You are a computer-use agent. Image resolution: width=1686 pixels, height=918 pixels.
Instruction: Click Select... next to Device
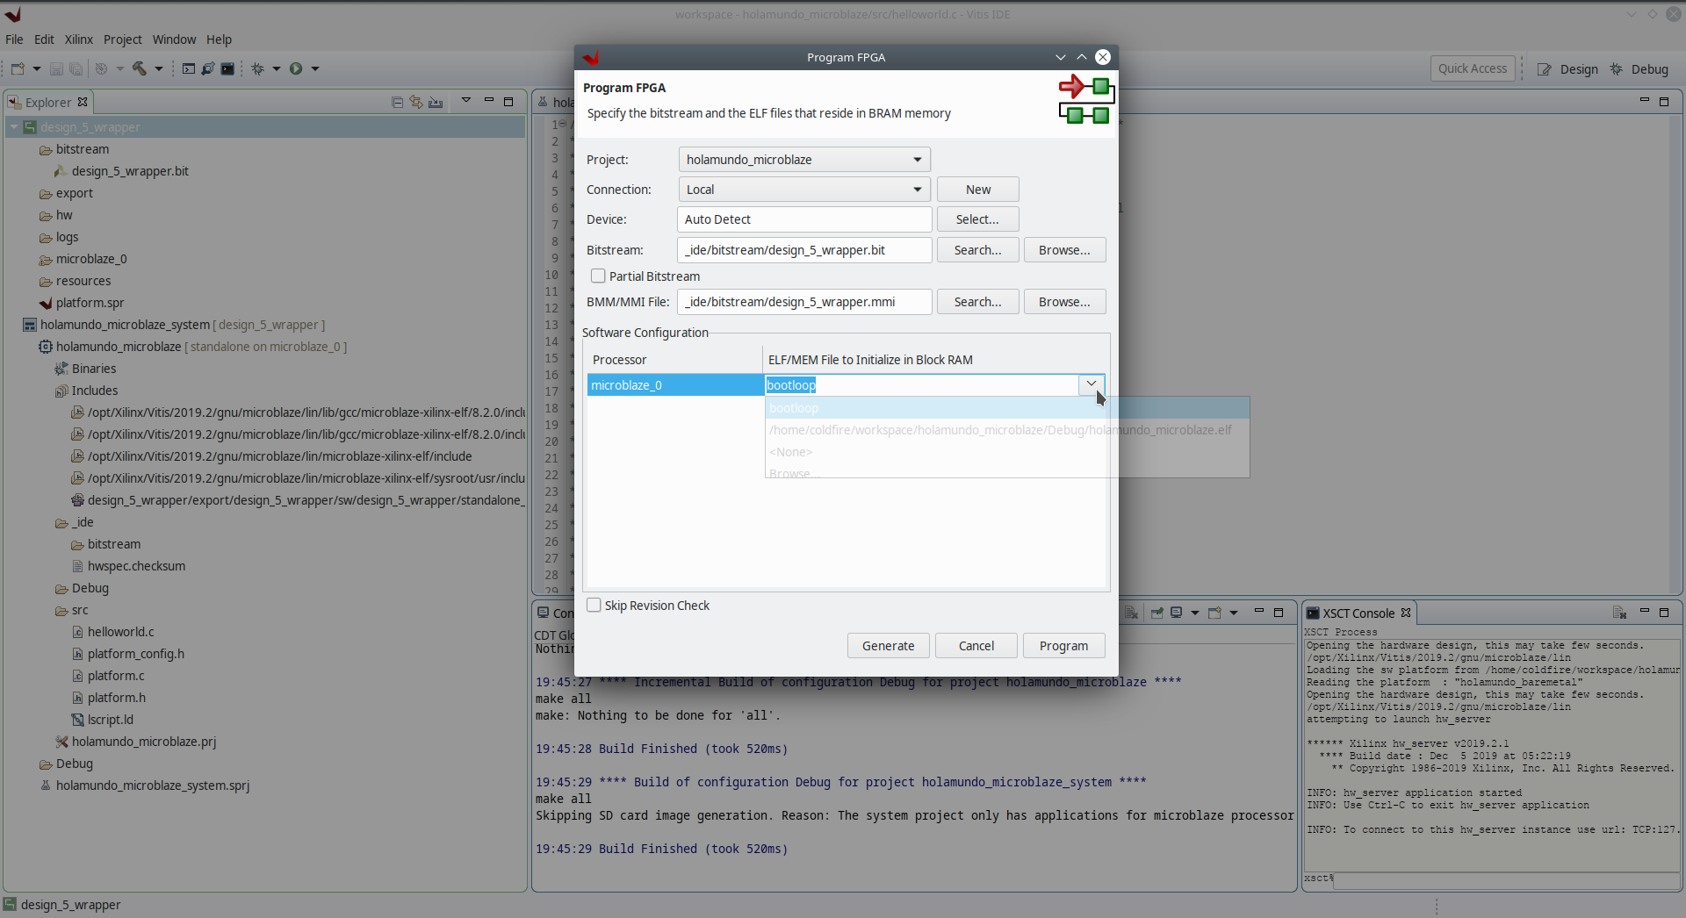click(978, 219)
